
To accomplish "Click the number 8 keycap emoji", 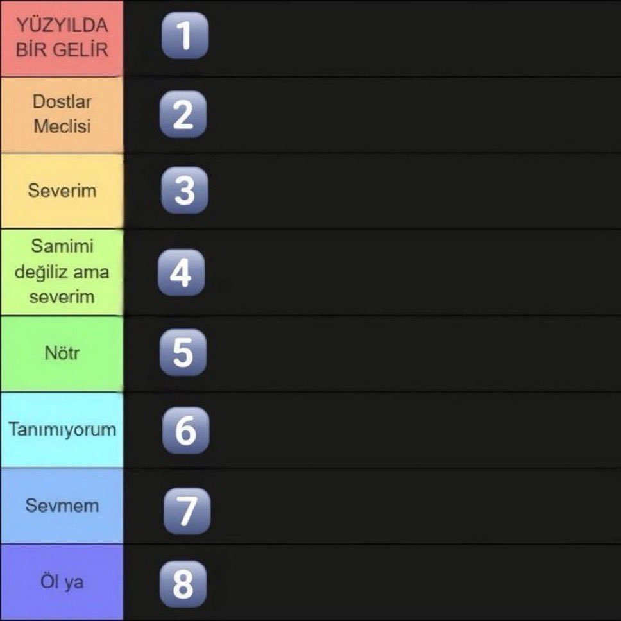I will 183,584.
